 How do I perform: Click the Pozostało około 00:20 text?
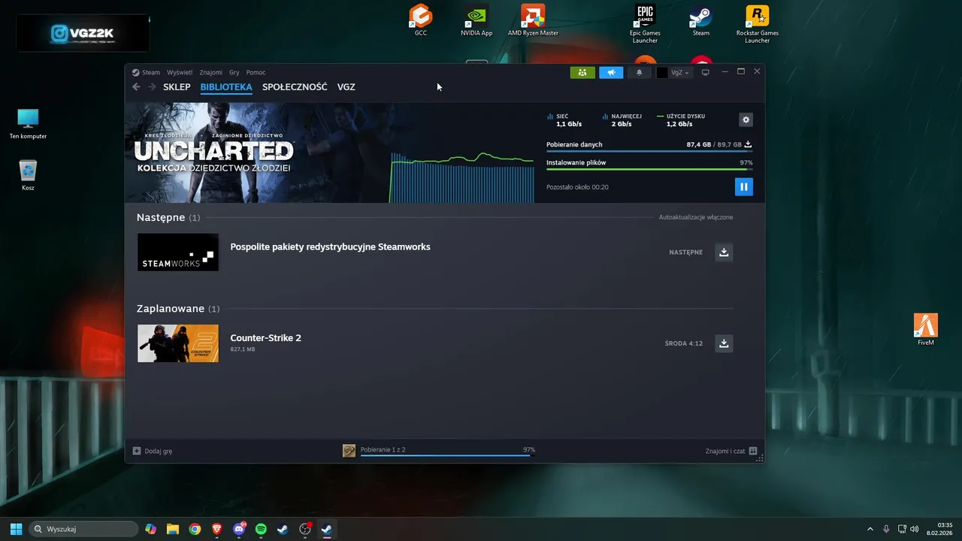[577, 187]
